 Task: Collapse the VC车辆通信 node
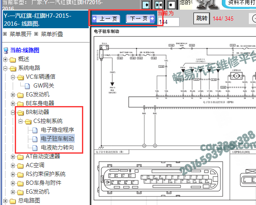point(13,77)
